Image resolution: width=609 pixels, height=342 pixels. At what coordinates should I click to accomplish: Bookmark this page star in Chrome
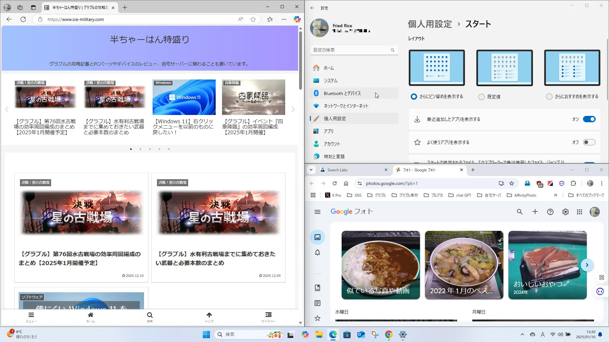pos(512,183)
